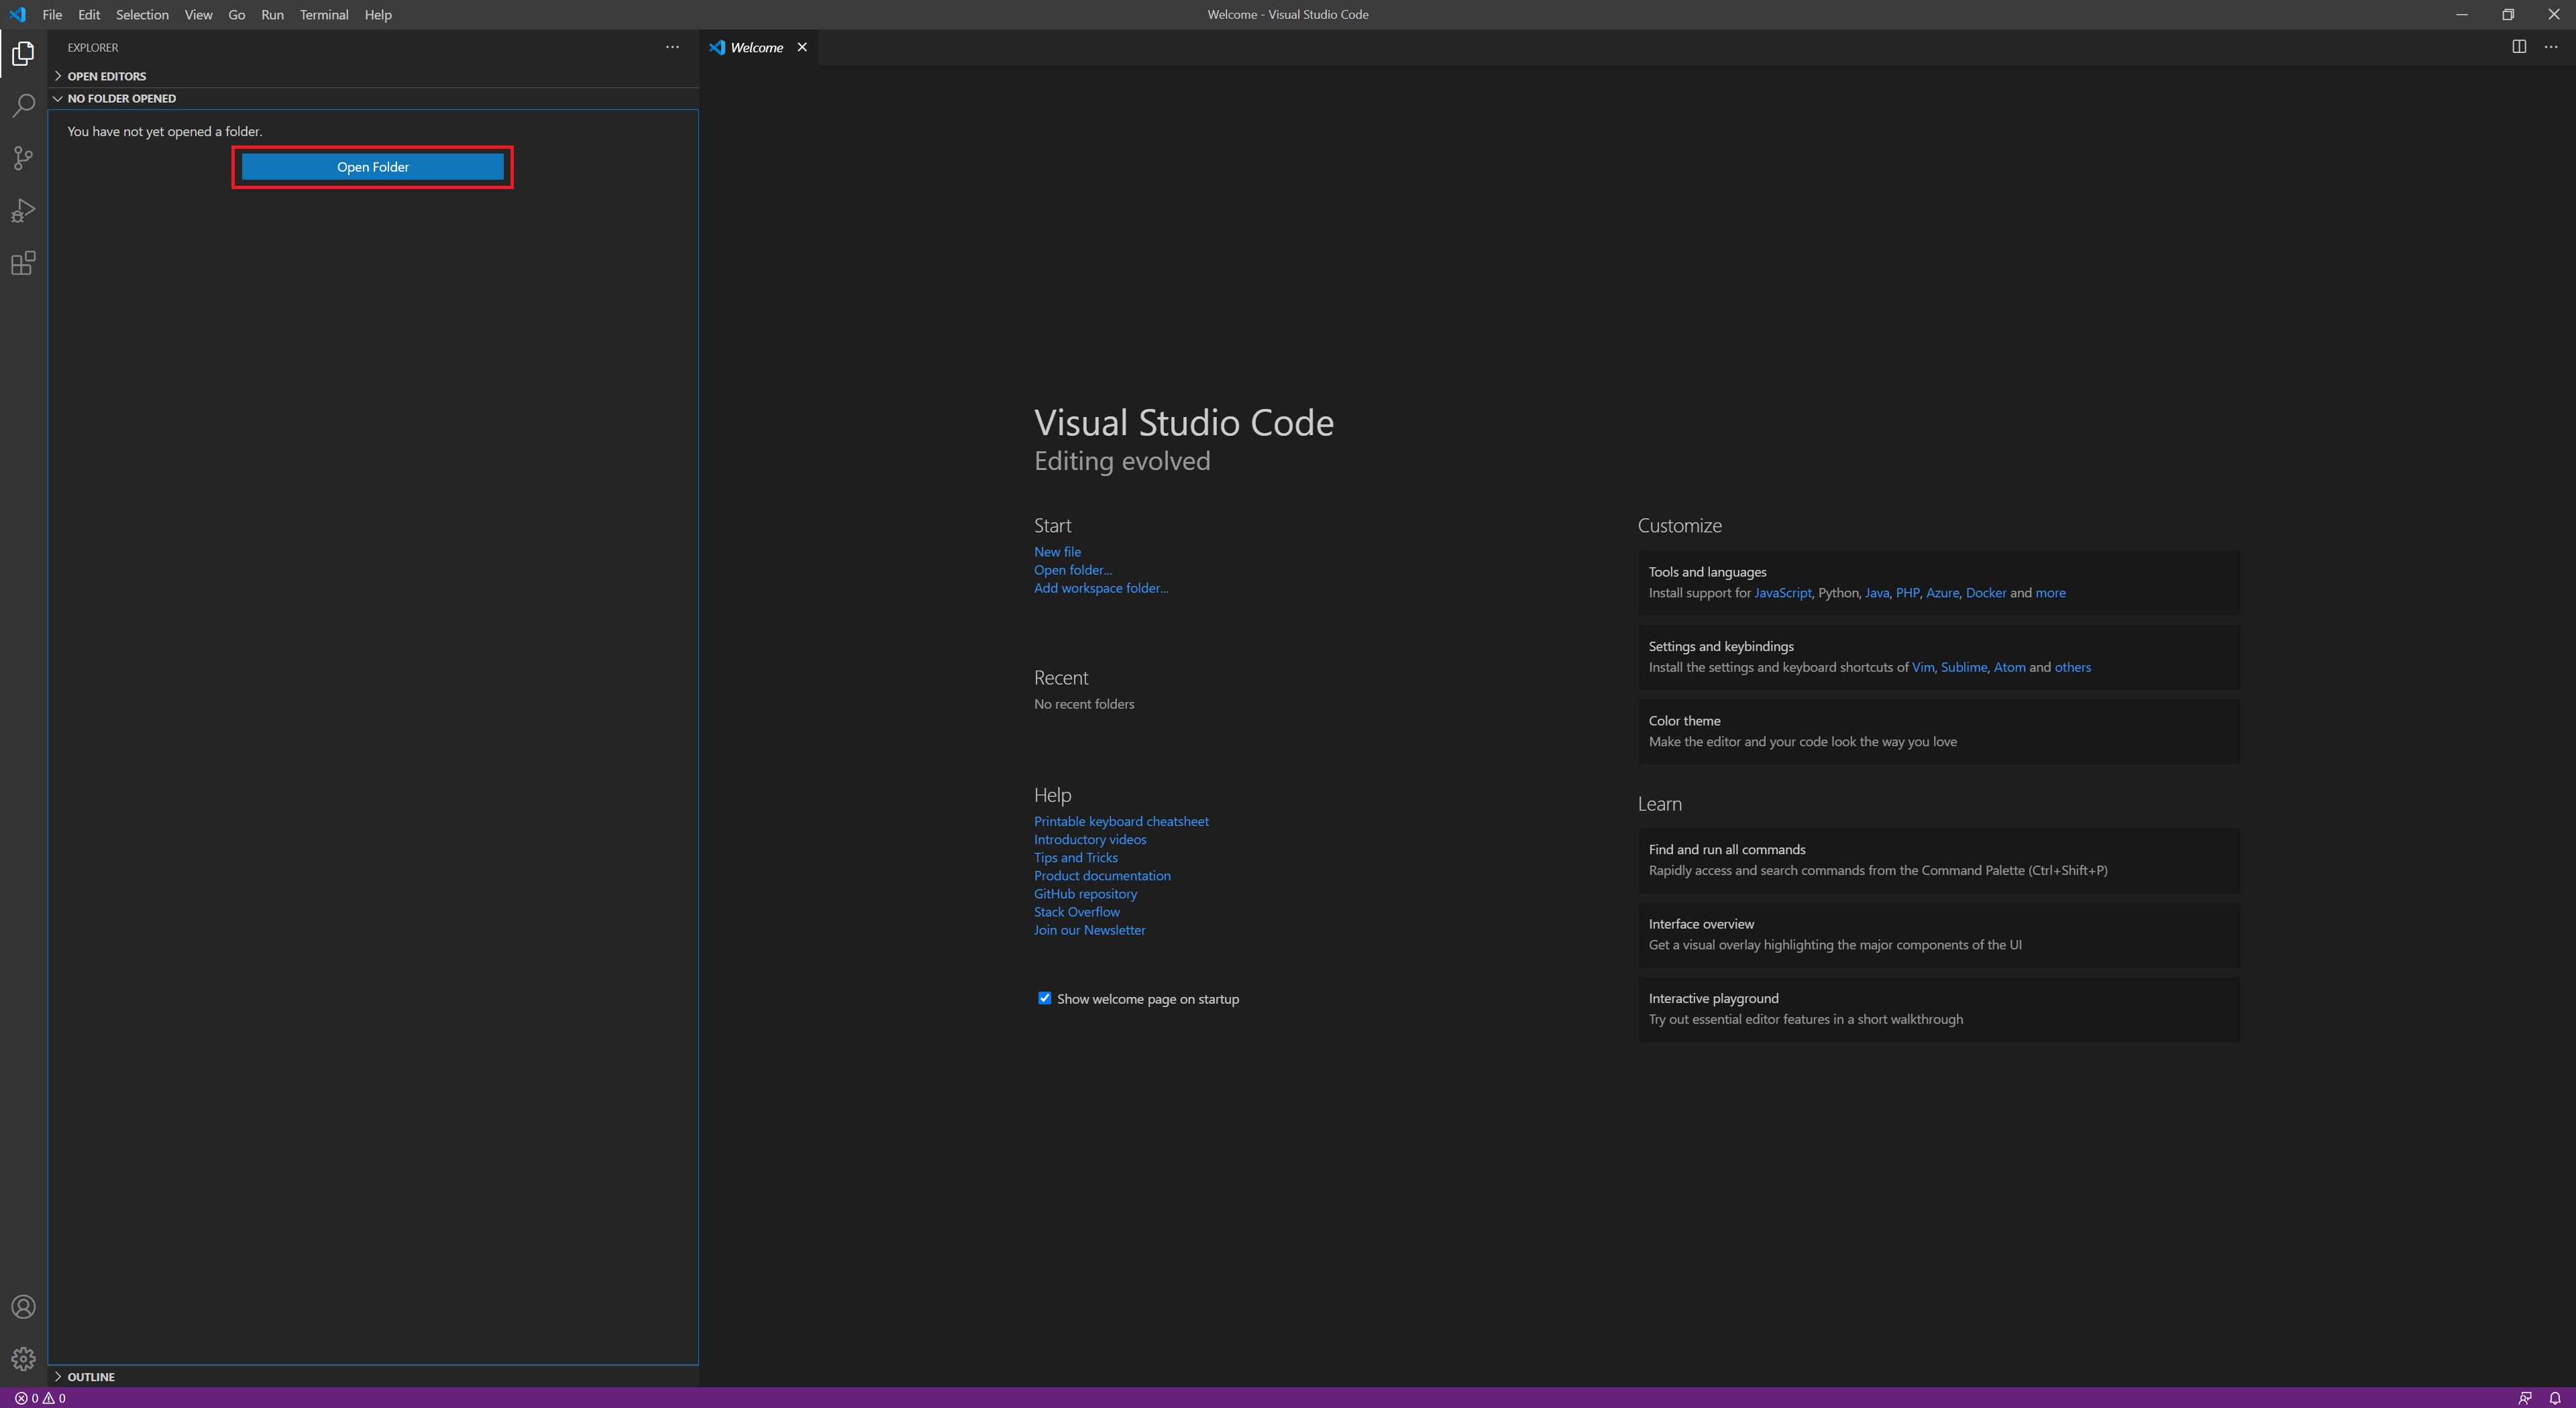The height and width of the screenshot is (1408, 2576).
Task: Open the Terminal menu
Action: click(x=323, y=15)
